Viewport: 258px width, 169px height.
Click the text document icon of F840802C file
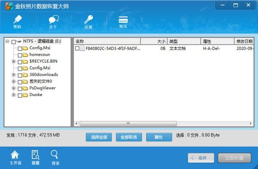(83, 48)
